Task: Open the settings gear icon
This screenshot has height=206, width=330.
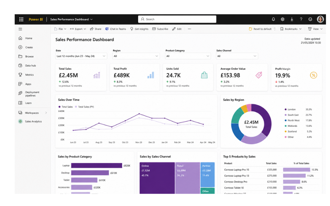Action: (283, 19)
